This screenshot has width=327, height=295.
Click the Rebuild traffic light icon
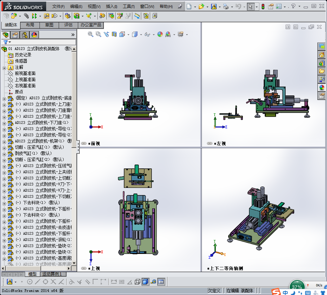pyautogui.click(x=263, y=7)
